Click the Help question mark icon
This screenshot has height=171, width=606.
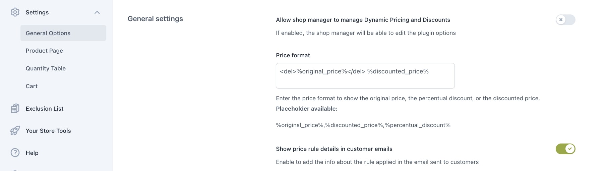(x=15, y=153)
